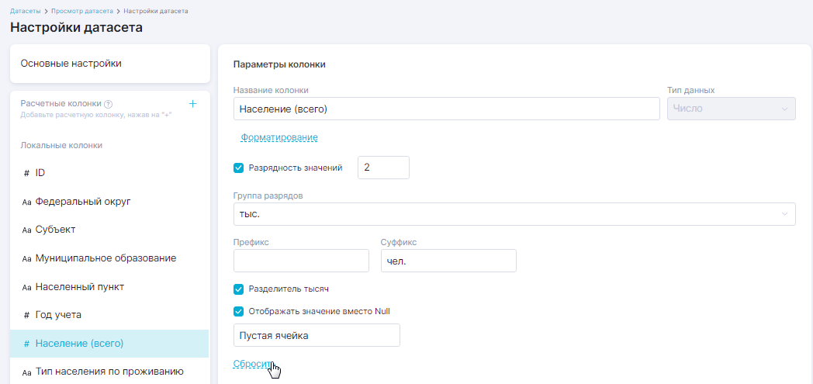
Task: Open Просмотр датасета breadcrumb link
Action: click(82, 11)
